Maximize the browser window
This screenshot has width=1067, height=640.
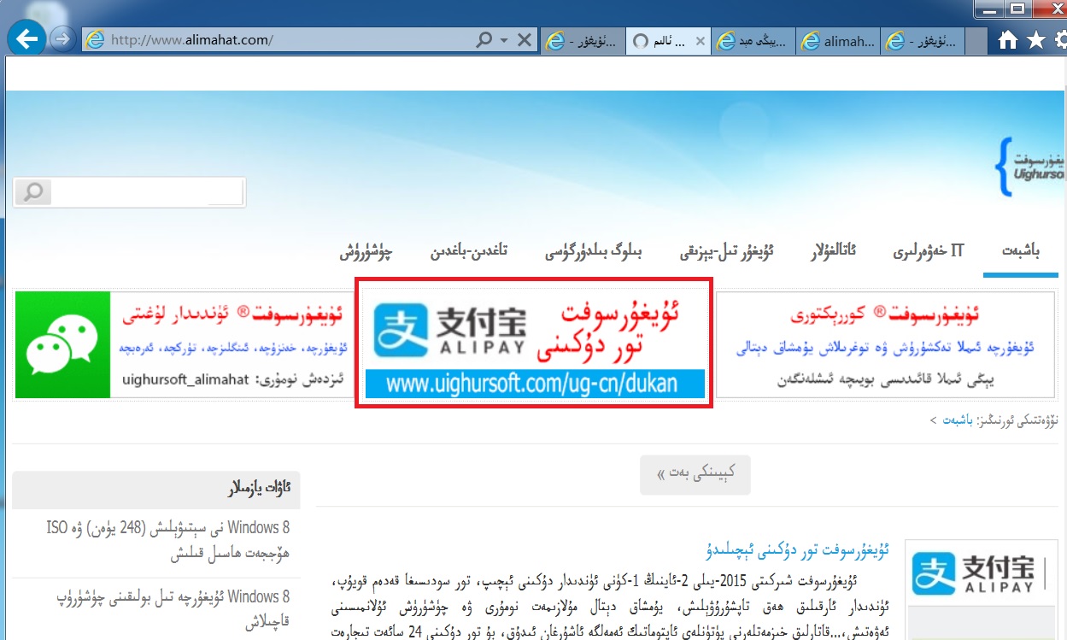(1016, 10)
